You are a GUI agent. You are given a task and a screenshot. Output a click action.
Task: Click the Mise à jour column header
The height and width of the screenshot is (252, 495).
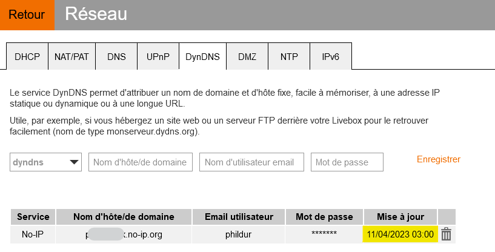click(400, 217)
